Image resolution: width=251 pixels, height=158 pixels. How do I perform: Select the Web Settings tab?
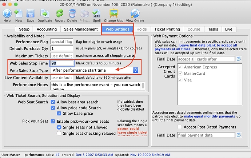pyautogui.click(x=117, y=29)
